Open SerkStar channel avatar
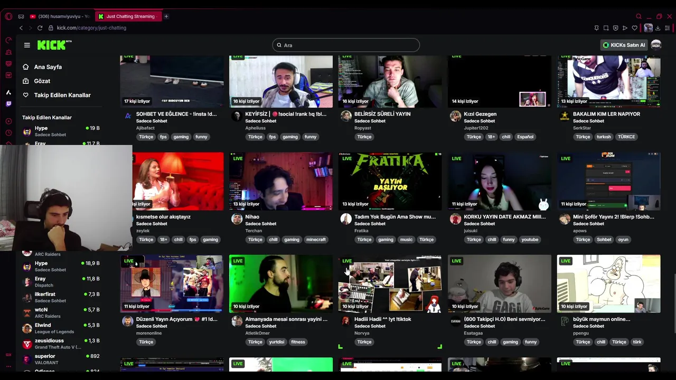Screen dimensions: 676x380 click(x=565, y=116)
